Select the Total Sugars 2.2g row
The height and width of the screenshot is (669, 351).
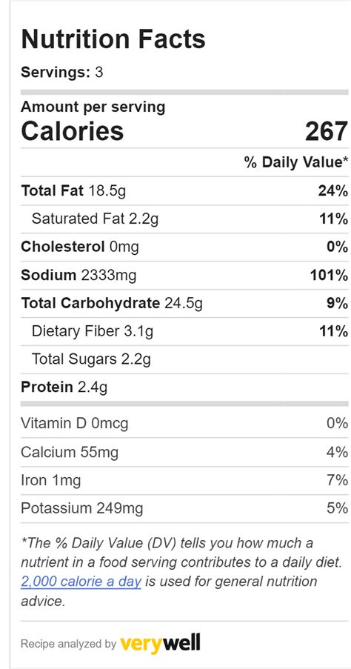(x=184, y=359)
